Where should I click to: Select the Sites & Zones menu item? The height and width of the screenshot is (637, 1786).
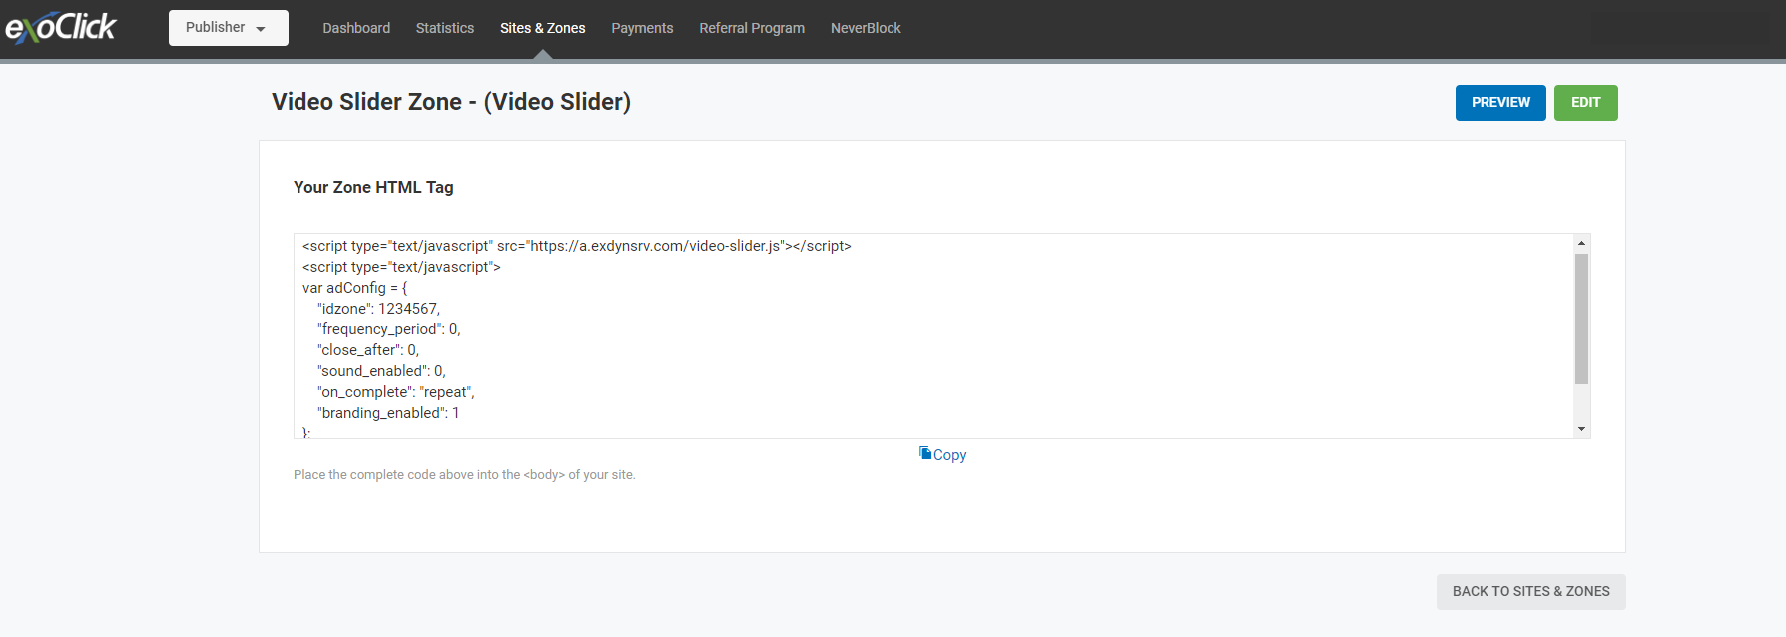(x=543, y=28)
